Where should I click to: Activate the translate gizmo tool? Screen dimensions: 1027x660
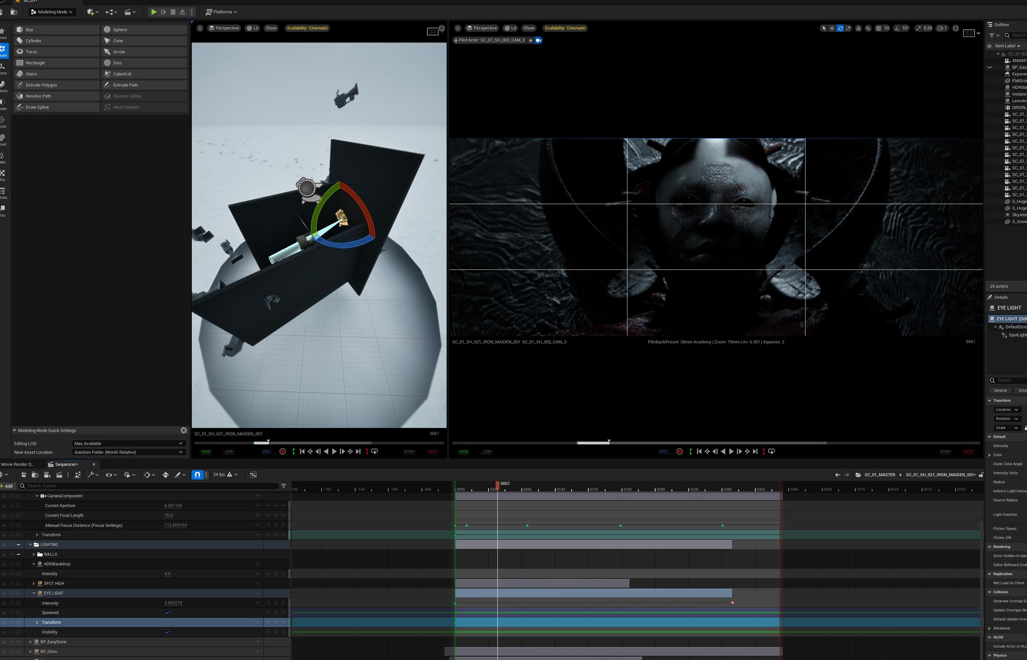coord(832,28)
